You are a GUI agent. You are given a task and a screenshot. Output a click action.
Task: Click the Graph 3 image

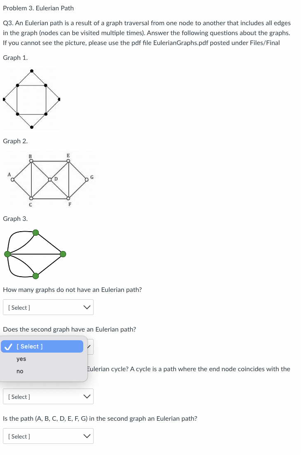click(35, 254)
